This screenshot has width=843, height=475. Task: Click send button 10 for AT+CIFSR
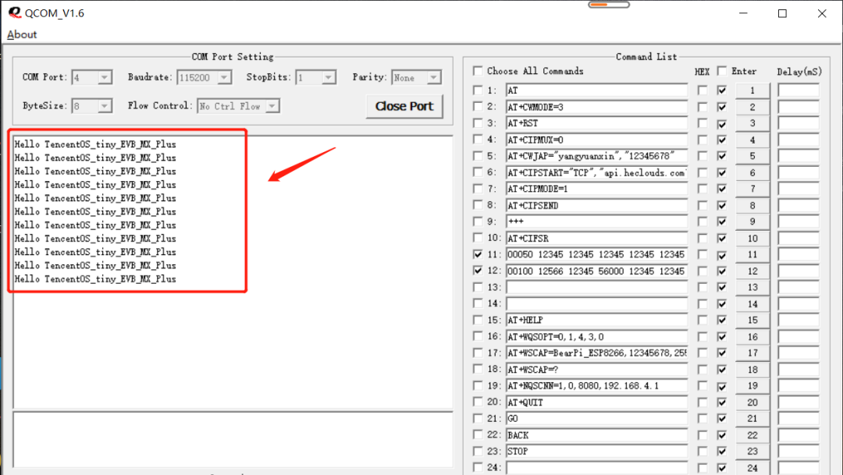point(752,238)
